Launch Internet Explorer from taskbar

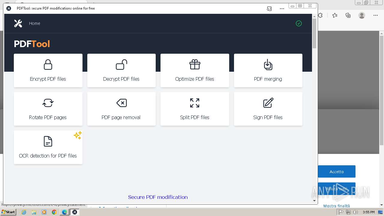point(24,212)
